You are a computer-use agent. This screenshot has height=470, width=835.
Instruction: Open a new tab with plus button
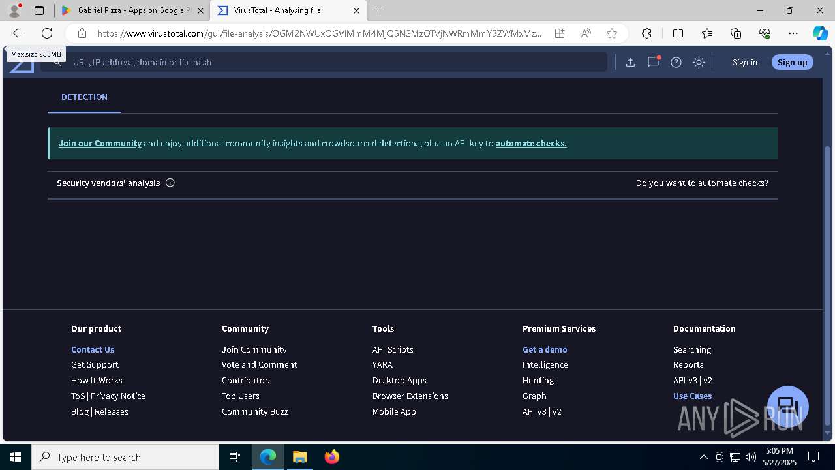click(x=378, y=10)
